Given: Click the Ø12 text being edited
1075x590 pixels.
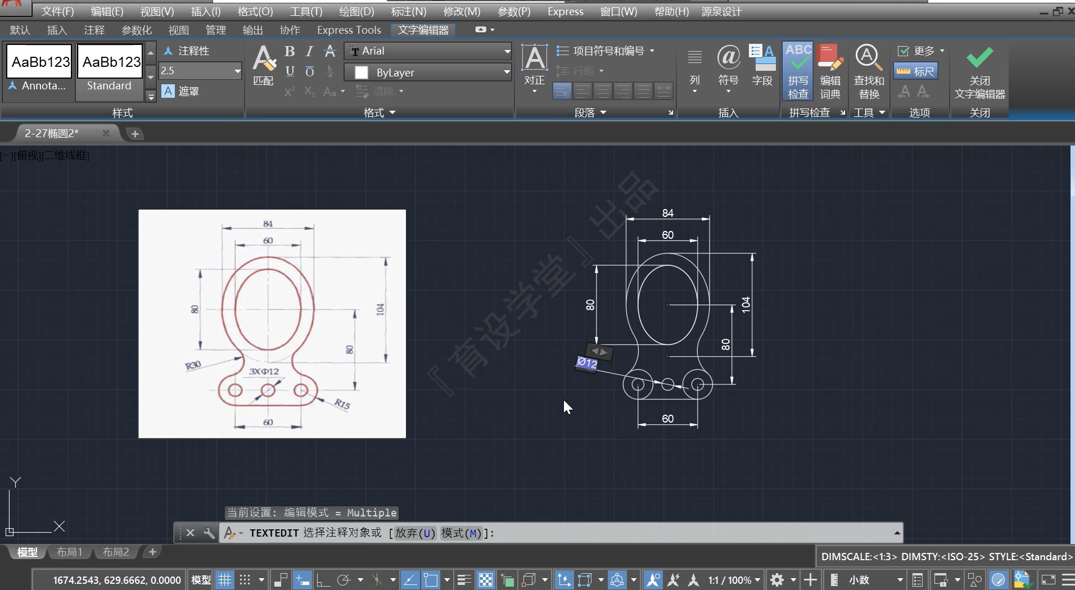Looking at the screenshot, I should click(x=586, y=363).
